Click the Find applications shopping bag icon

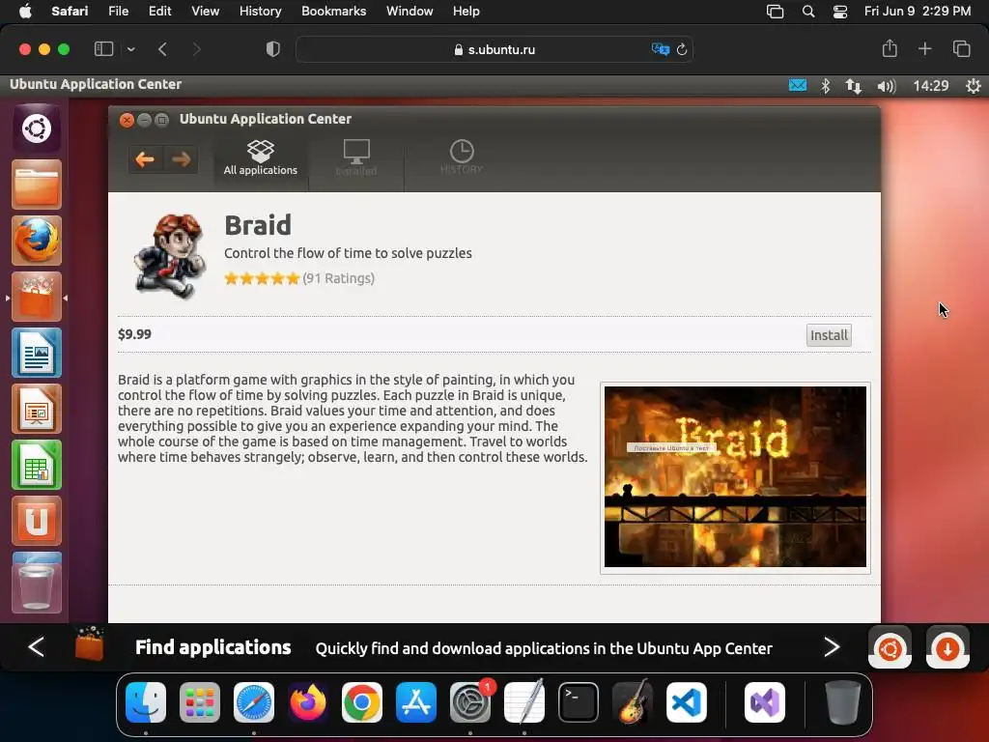(89, 643)
